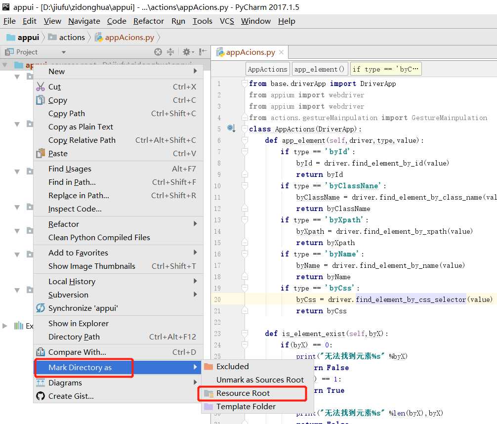The height and width of the screenshot is (424, 497).
Task: Click the scroll-from-source target icon
Action: coord(158,52)
